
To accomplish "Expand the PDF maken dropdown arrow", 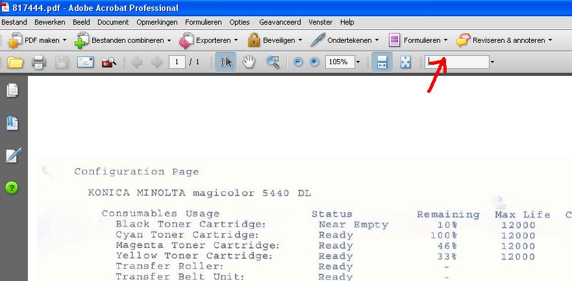I will pos(64,40).
